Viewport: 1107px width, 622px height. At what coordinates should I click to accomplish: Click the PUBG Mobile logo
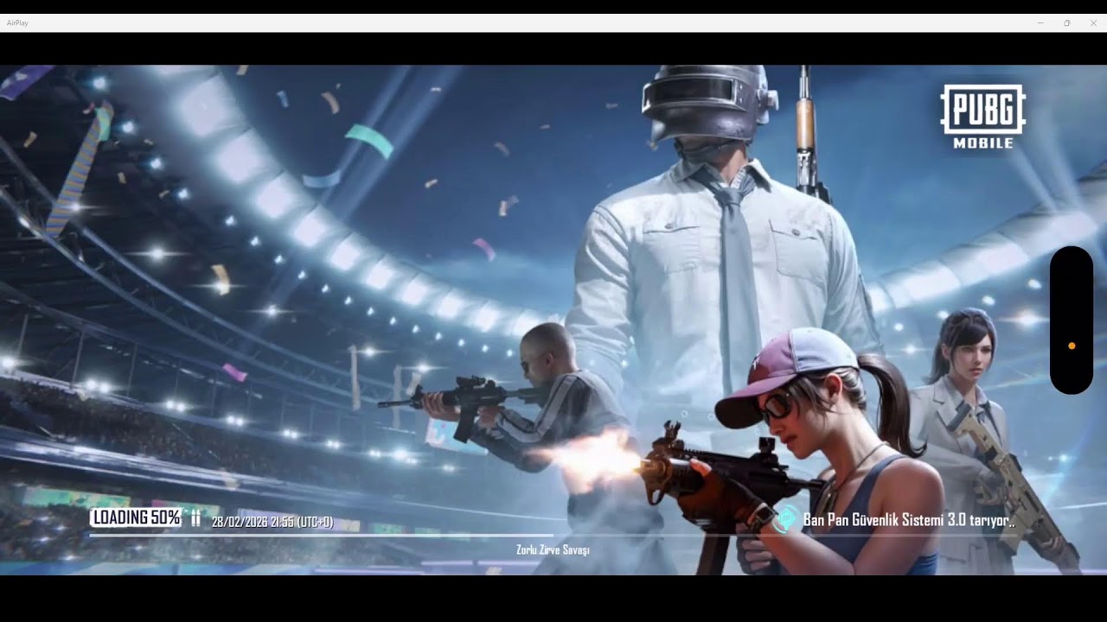982,117
